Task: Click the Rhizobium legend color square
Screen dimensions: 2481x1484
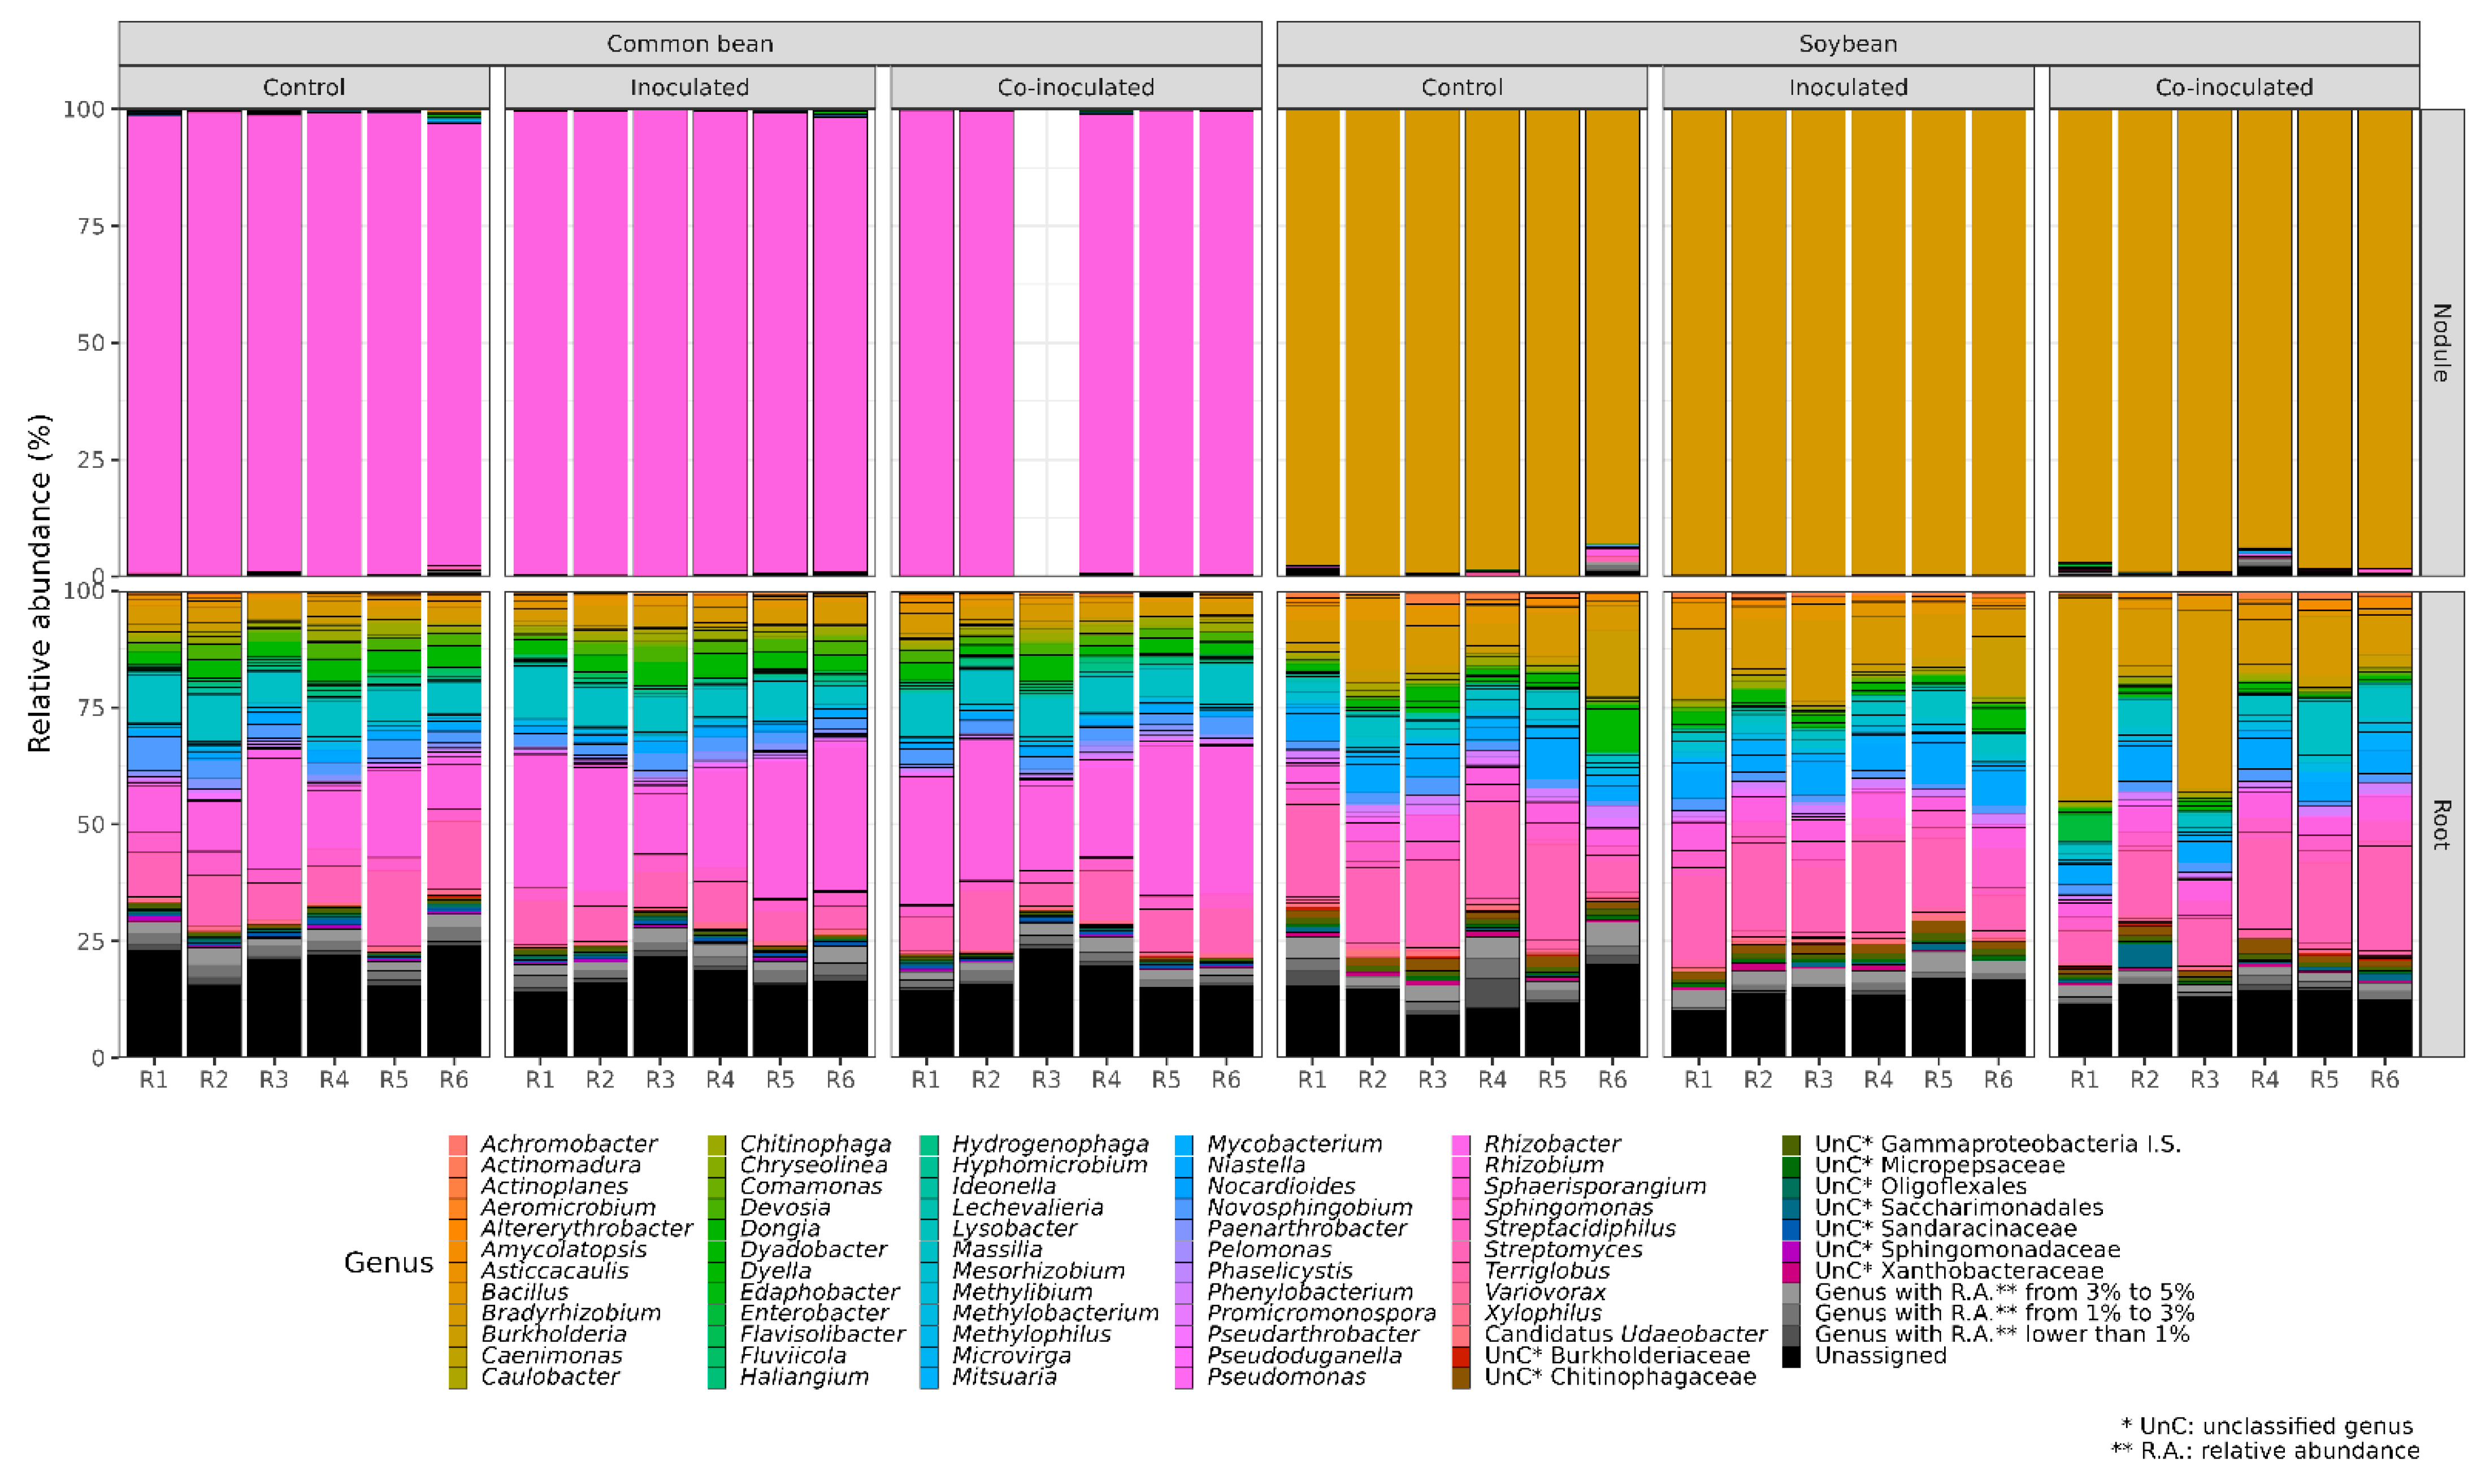Action: [x=1461, y=1165]
